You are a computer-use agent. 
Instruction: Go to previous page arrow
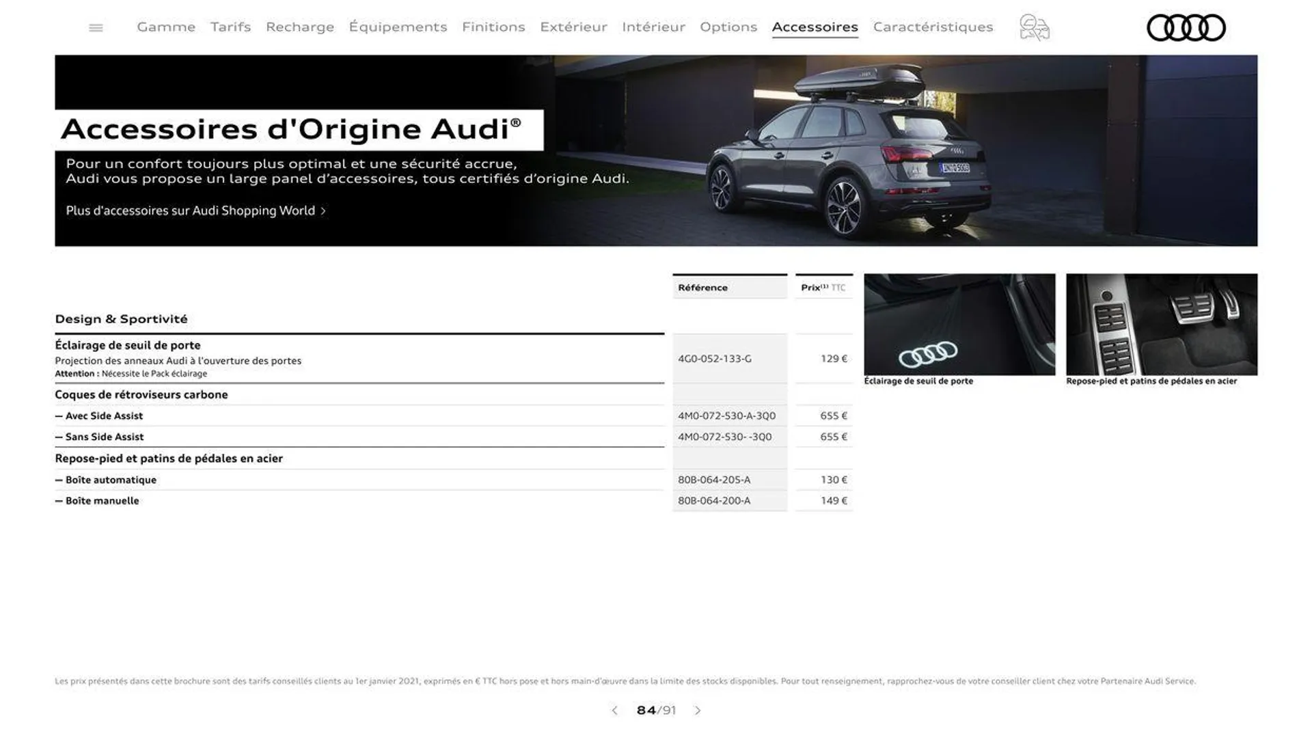click(614, 711)
